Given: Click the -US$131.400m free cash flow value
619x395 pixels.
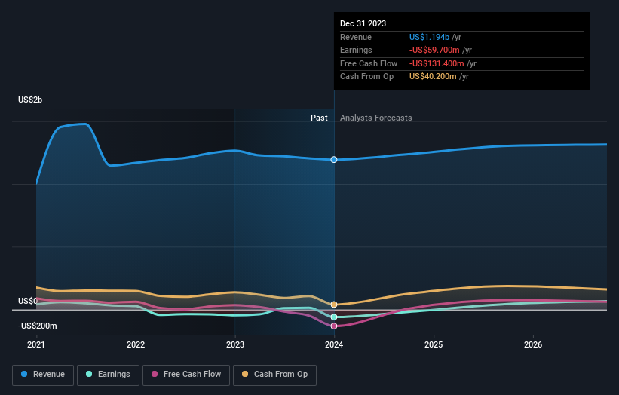Looking at the screenshot, I should [437, 63].
